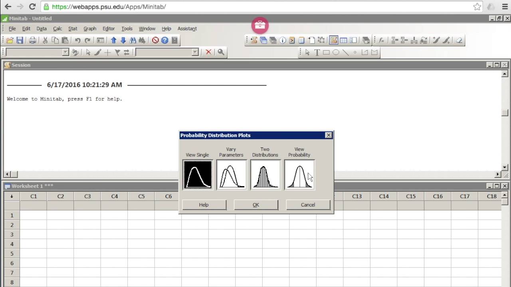Open the File menu
The image size is (511, 287).
[x=12, y=29]
